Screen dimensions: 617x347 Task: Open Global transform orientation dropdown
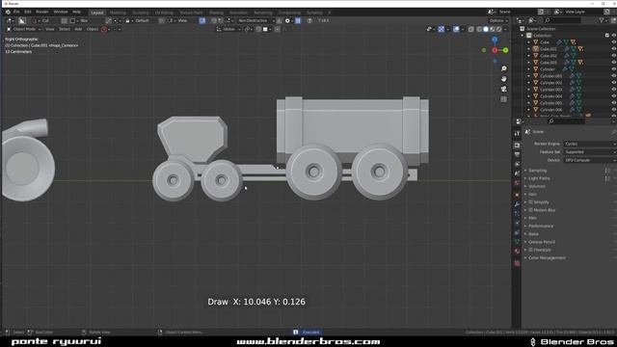228,29
